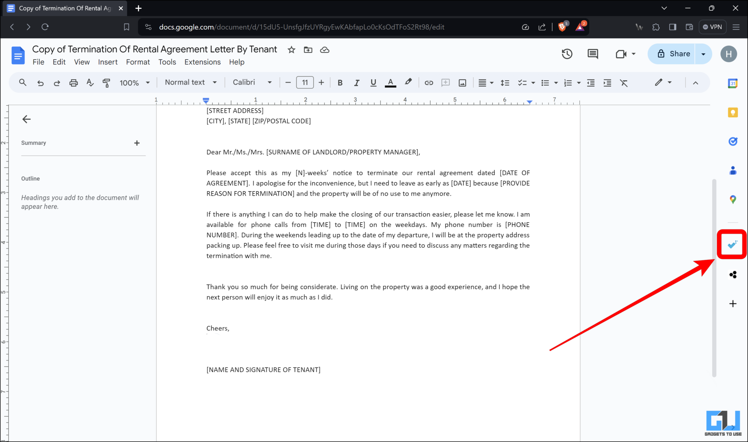Open Google Keep notes panel

point(733,112)
